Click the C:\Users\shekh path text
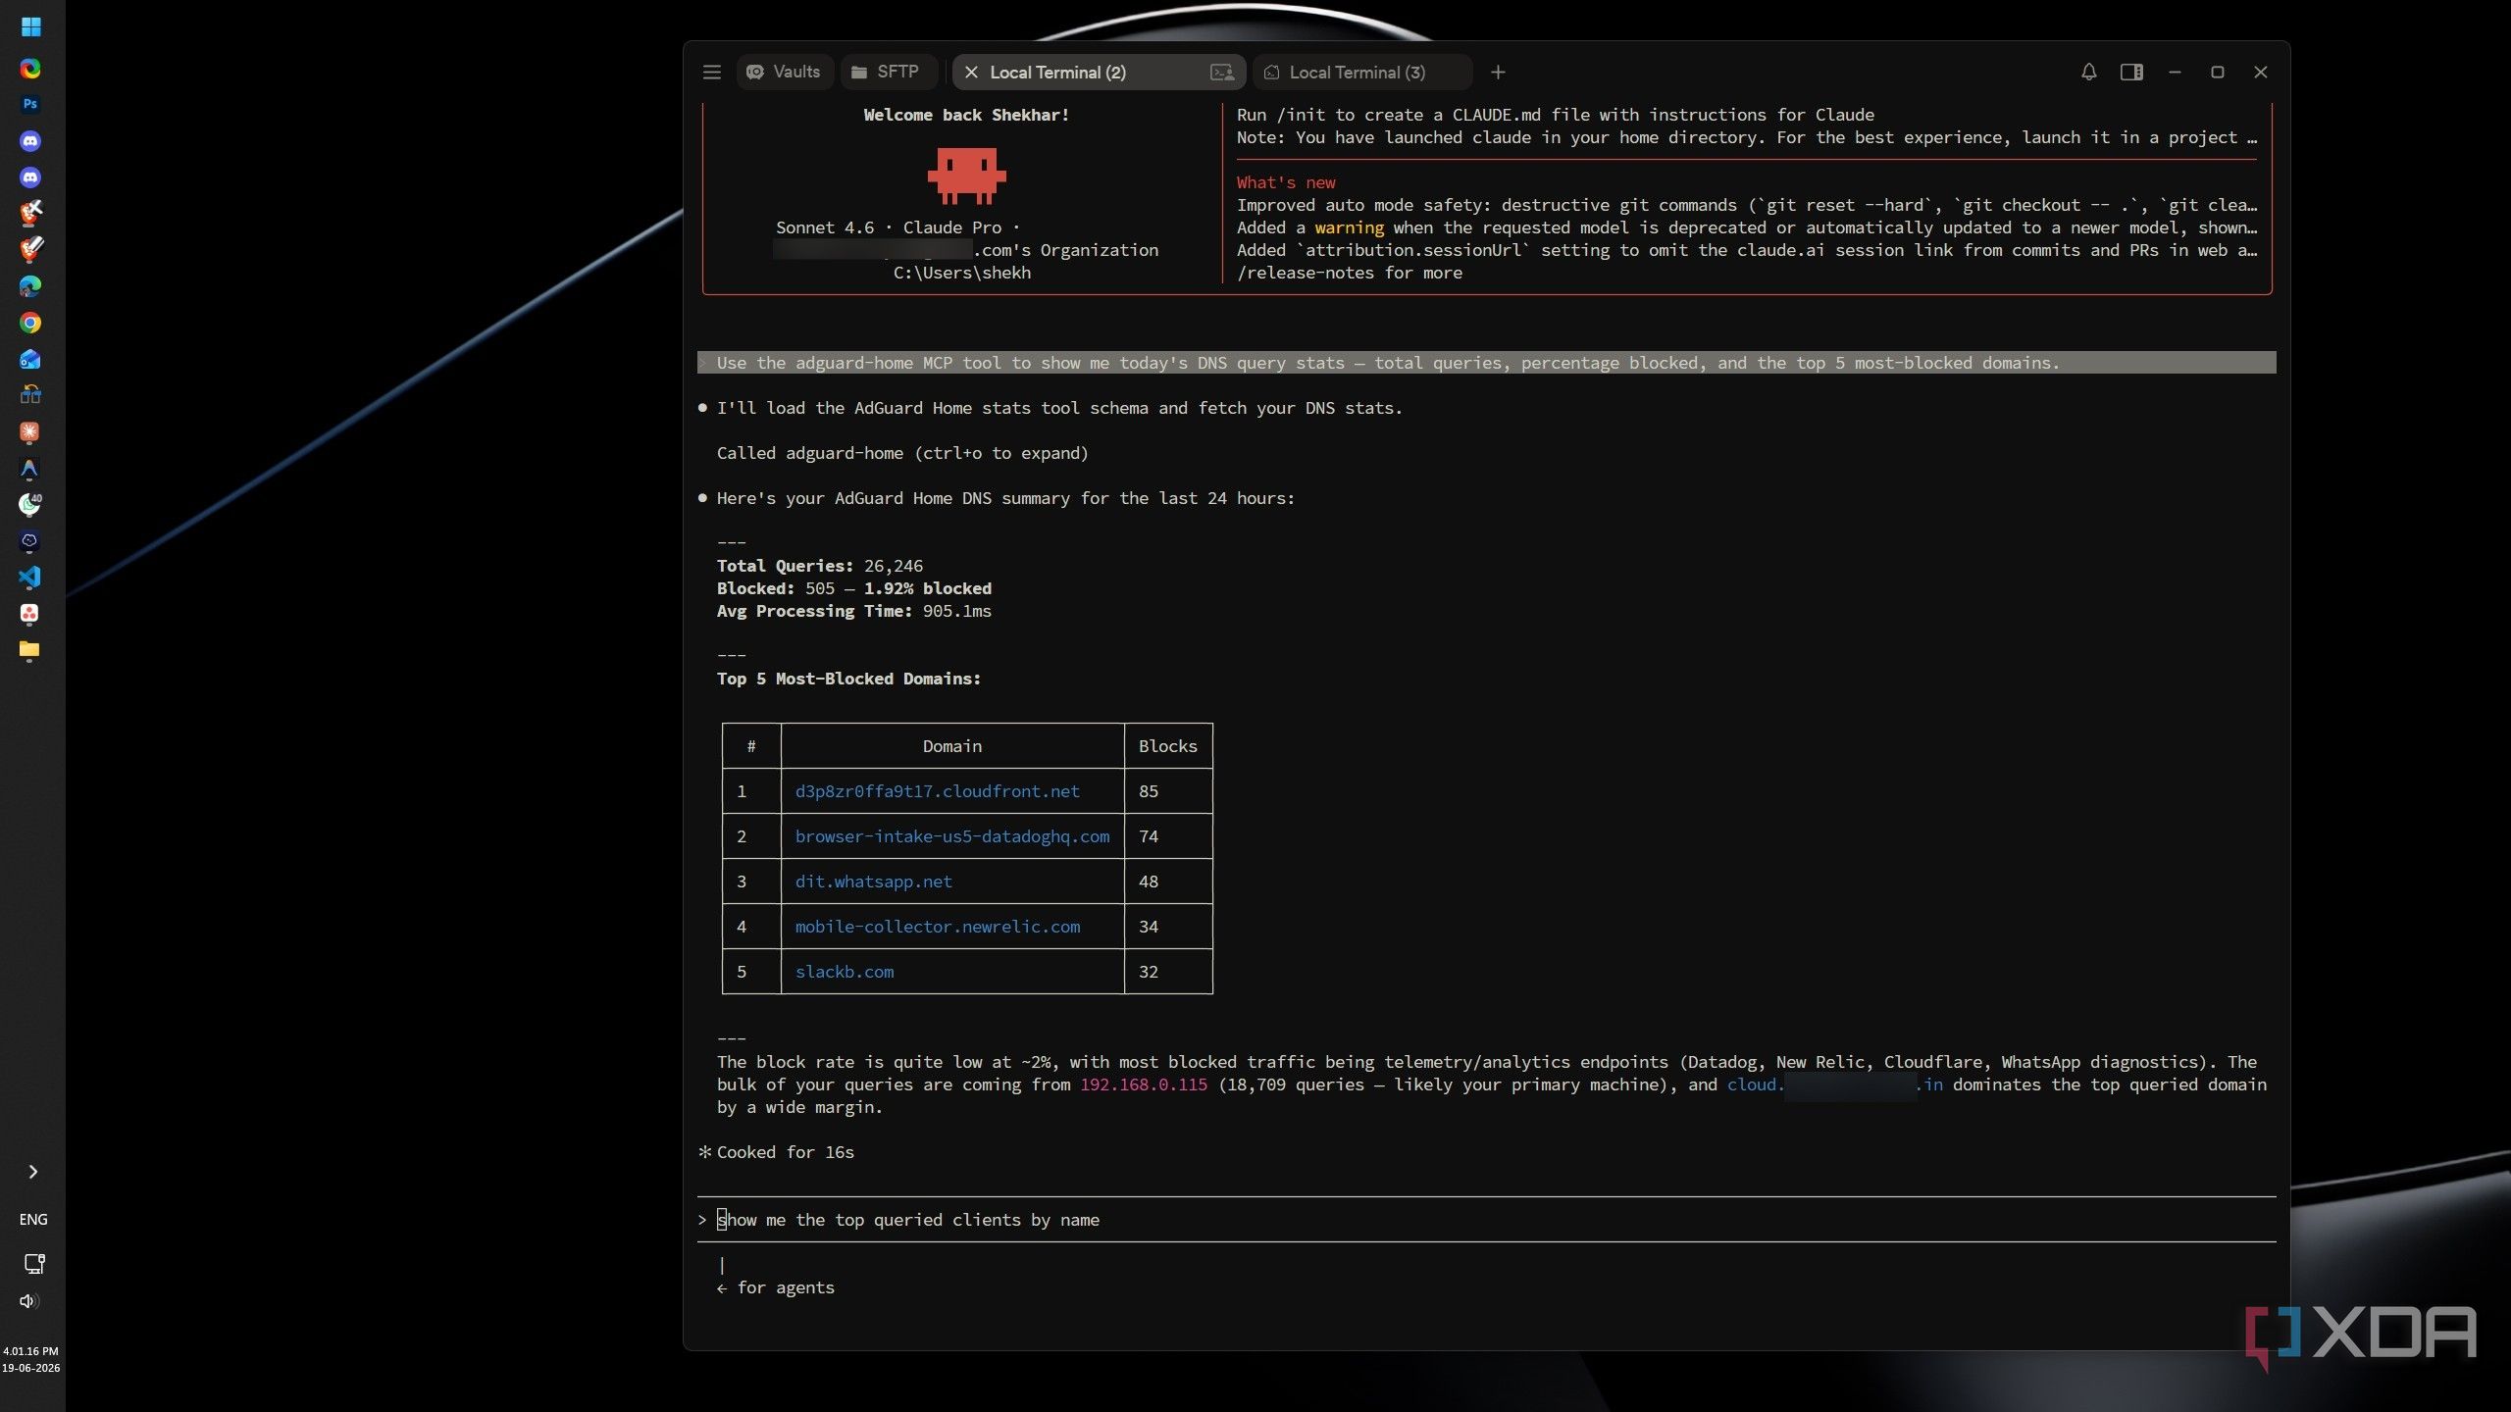Screen dimensions: 2511x1412 click(961, 273)
